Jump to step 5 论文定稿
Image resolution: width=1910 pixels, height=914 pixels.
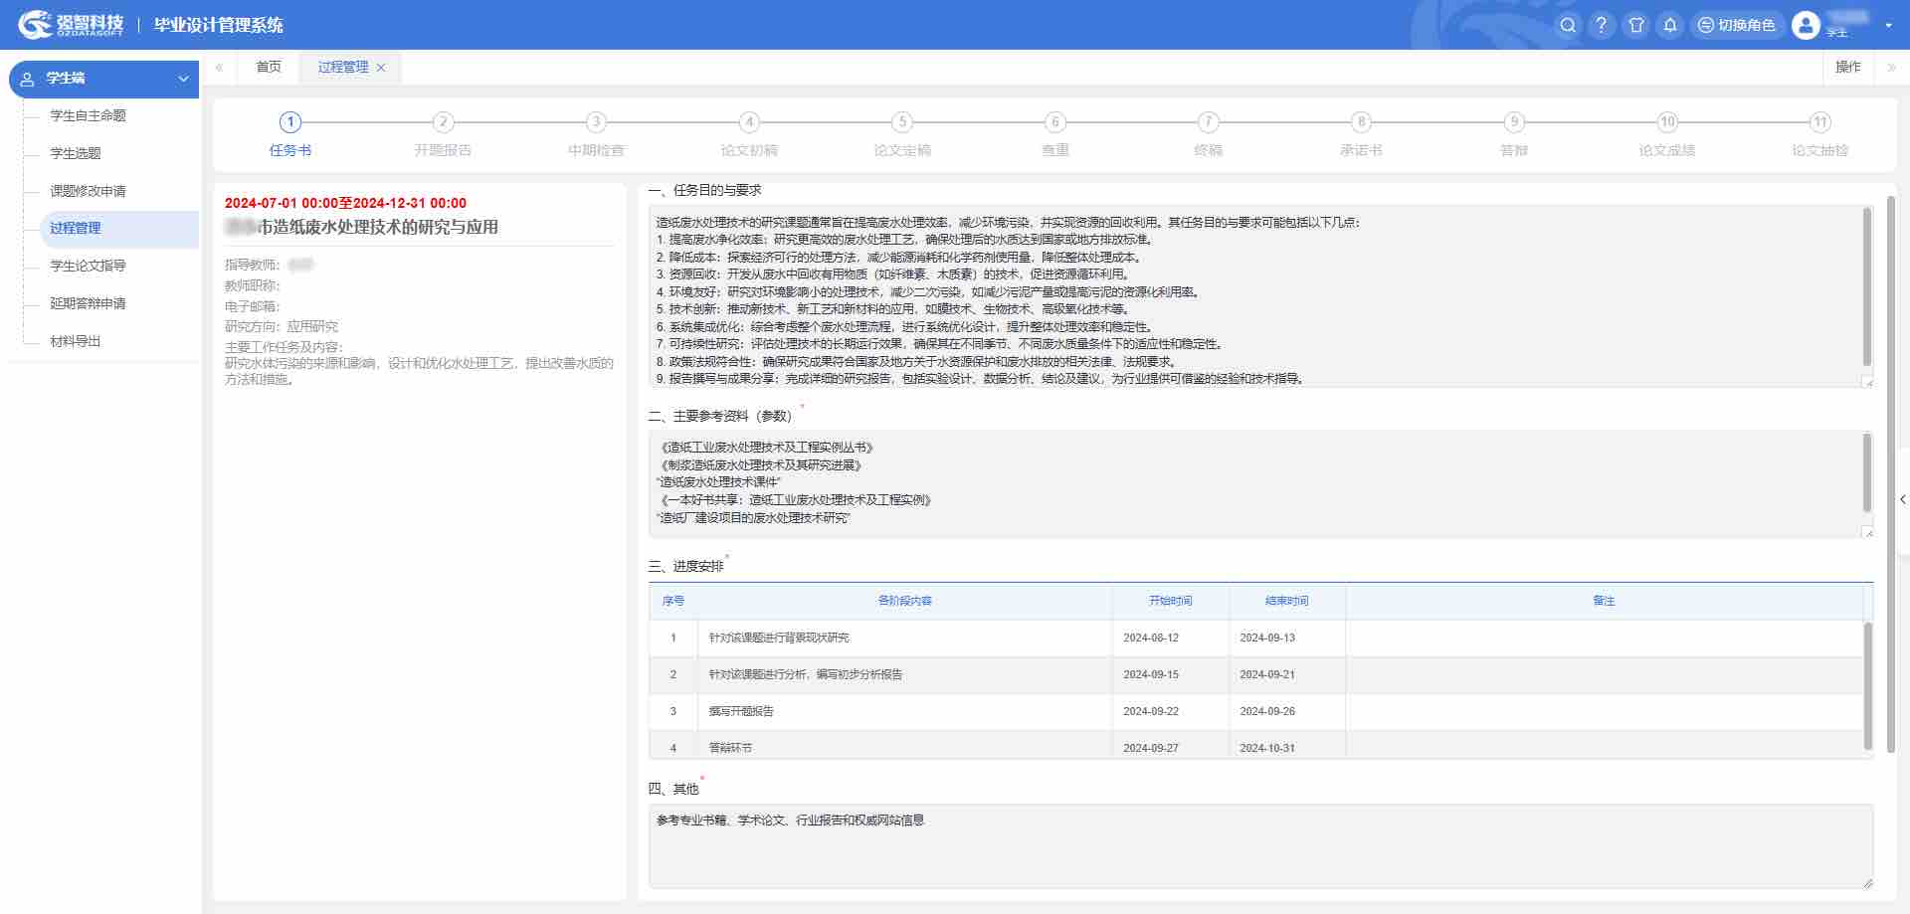(x=901, y=122)
